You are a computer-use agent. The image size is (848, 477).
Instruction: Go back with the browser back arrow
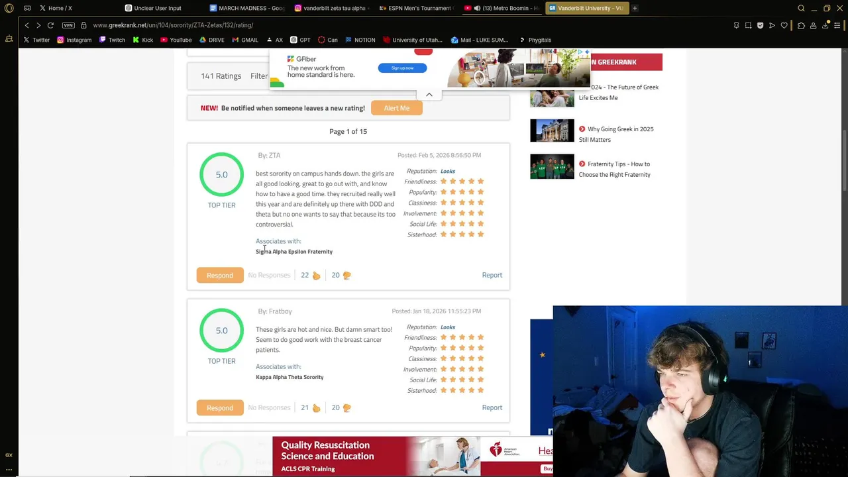26,25
